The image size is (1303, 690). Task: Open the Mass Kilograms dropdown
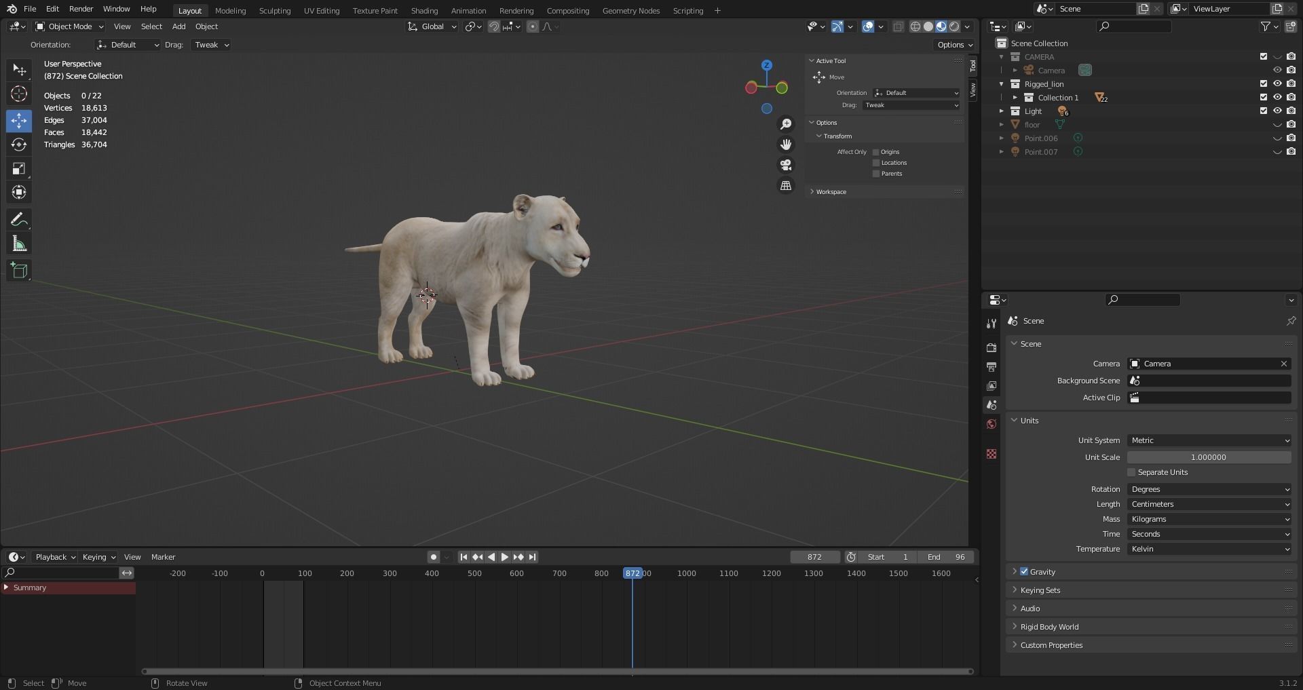click(x=1209, y=519)
